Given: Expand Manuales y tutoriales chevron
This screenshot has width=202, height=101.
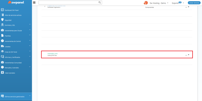Looking at the screenshot, I should [30, 67].
